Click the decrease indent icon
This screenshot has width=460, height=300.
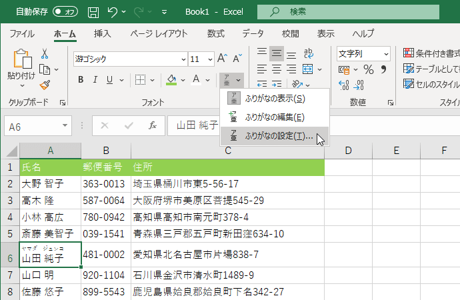point(262,85)
